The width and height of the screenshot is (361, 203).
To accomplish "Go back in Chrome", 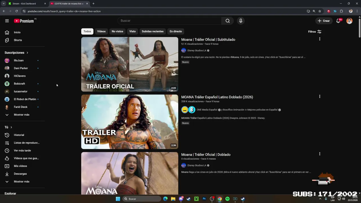I will click(x=4, y=11).
